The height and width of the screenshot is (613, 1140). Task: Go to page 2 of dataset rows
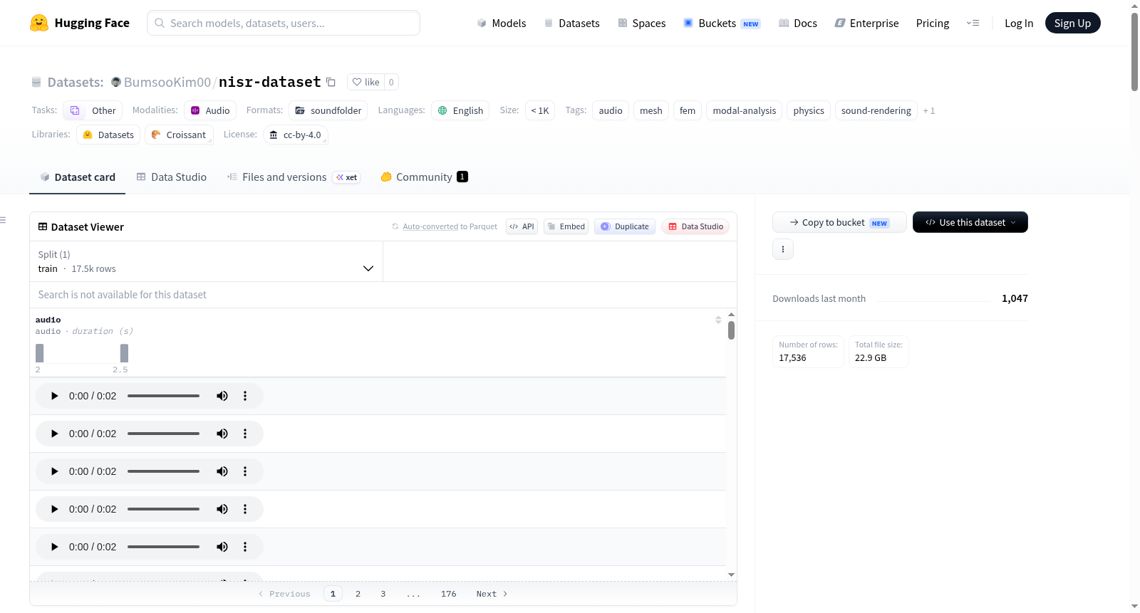click(358, 594)
